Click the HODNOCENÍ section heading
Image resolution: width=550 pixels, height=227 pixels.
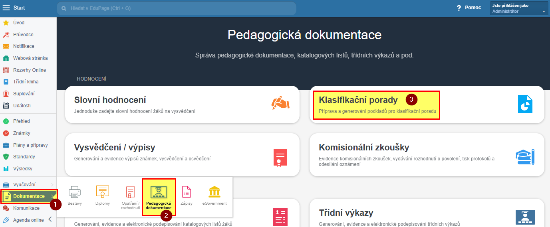(x=91, y=79)
